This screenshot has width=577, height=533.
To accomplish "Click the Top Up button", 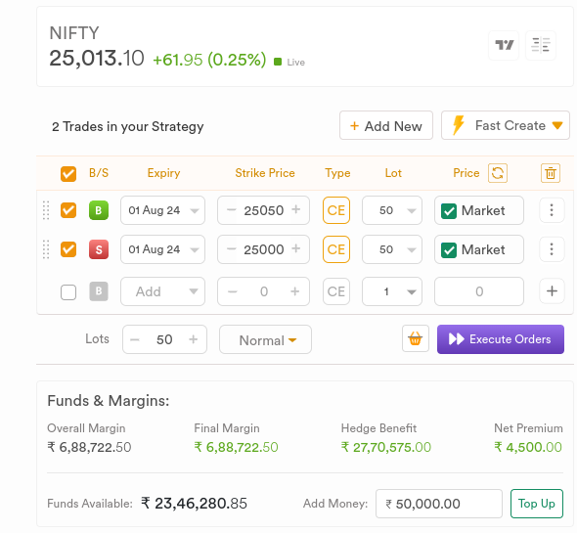I will [x=537, y=504].
